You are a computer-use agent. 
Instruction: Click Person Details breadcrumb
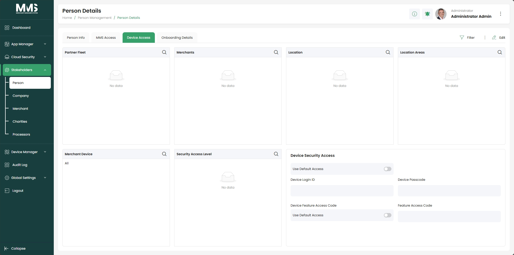tap(128, 18)
